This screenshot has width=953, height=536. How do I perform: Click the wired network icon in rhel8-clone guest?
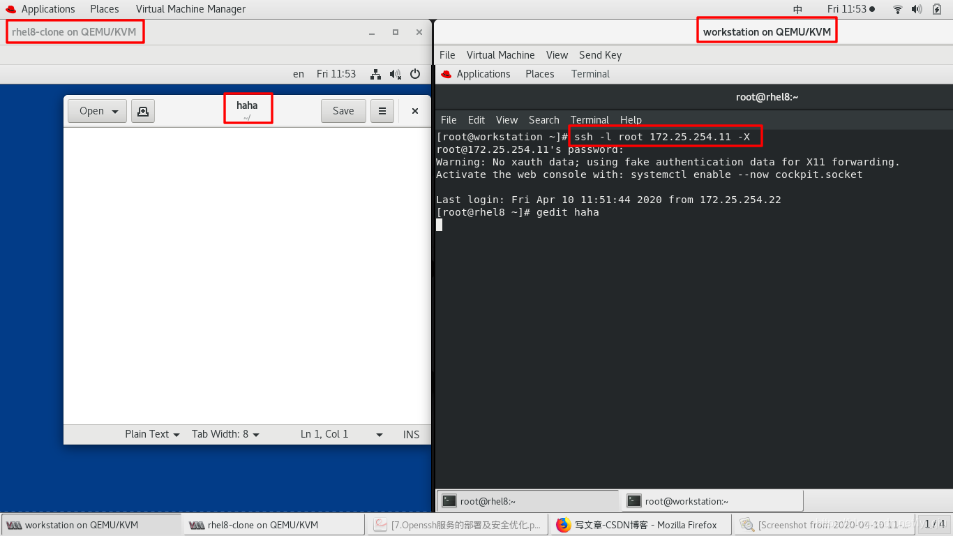coord(375,74)
